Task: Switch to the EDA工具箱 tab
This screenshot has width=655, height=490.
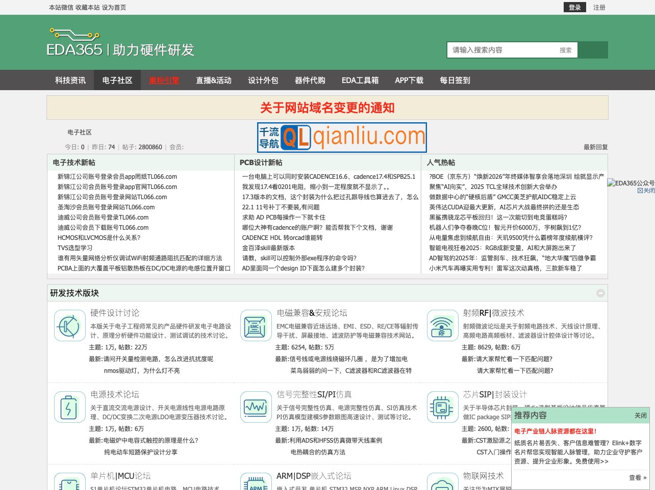Action: (360, 80)
